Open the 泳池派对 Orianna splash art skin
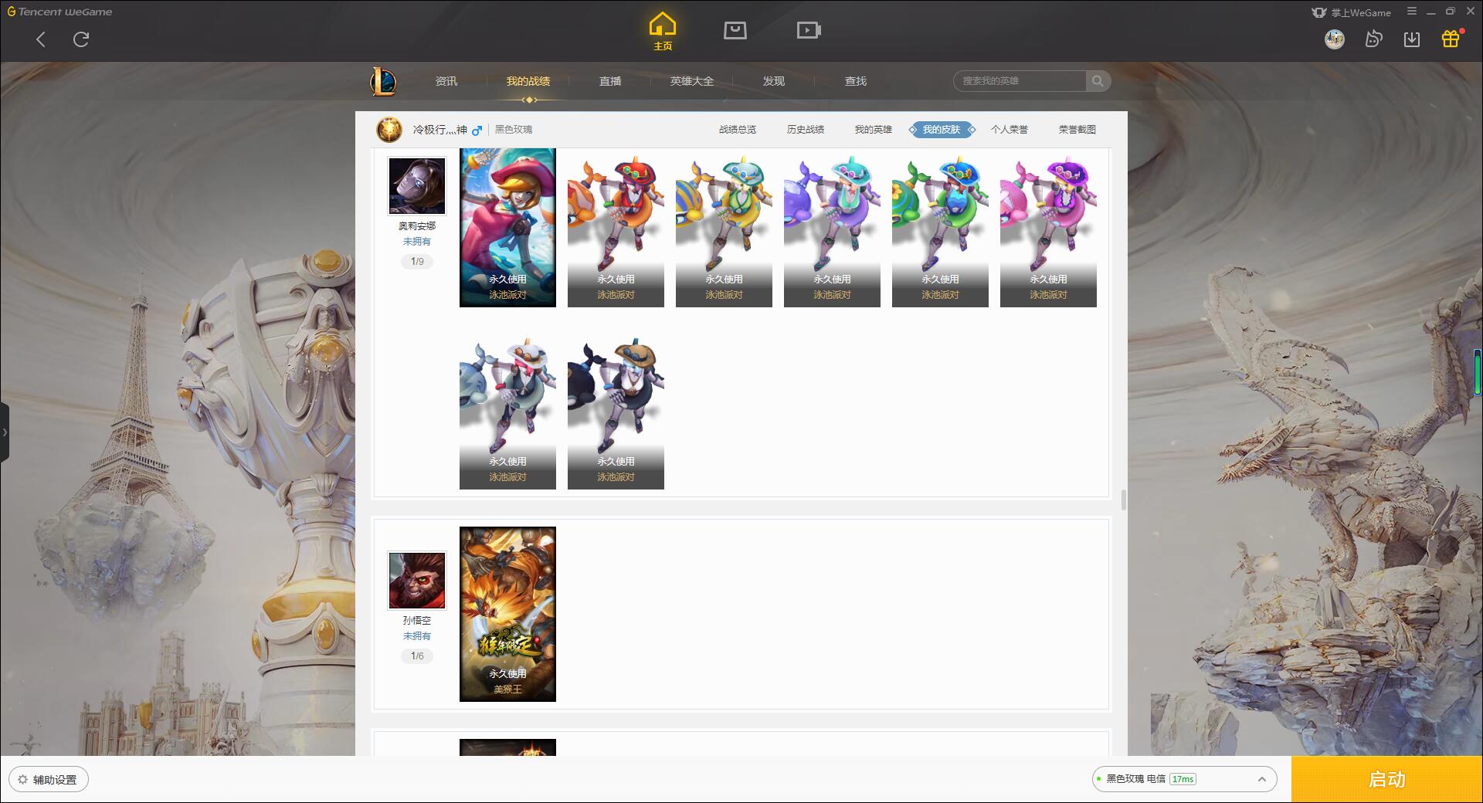This screenshot has height=803, width=1483. click(507, 228)
